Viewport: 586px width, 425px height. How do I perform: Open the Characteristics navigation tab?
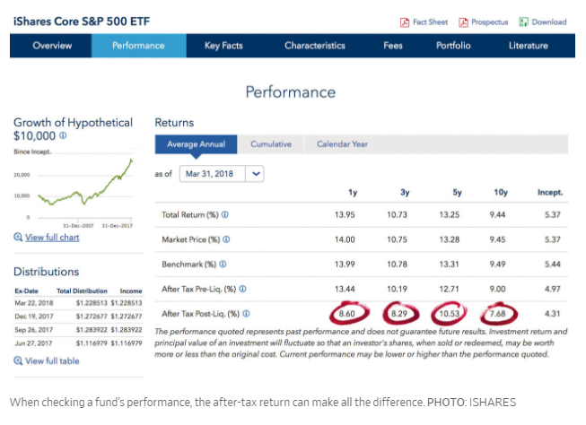coord(315,46)
